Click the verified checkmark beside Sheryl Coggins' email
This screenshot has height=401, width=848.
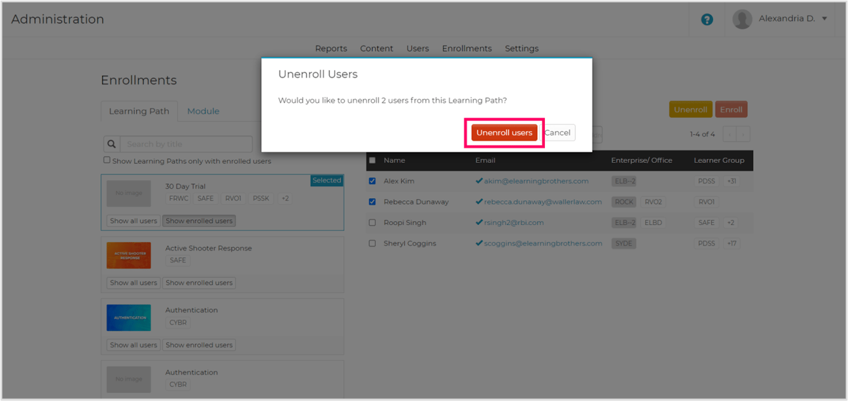(479, 243)
